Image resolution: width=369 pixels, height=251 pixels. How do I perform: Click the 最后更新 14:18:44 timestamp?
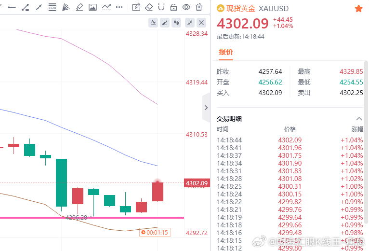click(240, 37)
